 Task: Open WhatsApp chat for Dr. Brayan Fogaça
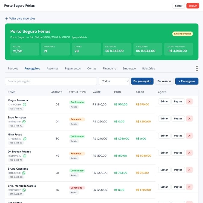coord(24,156)
